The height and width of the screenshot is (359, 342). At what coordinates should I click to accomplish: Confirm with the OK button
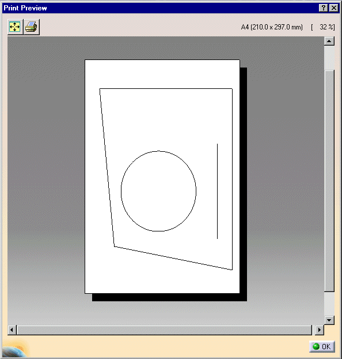click(x=322, y=346)
